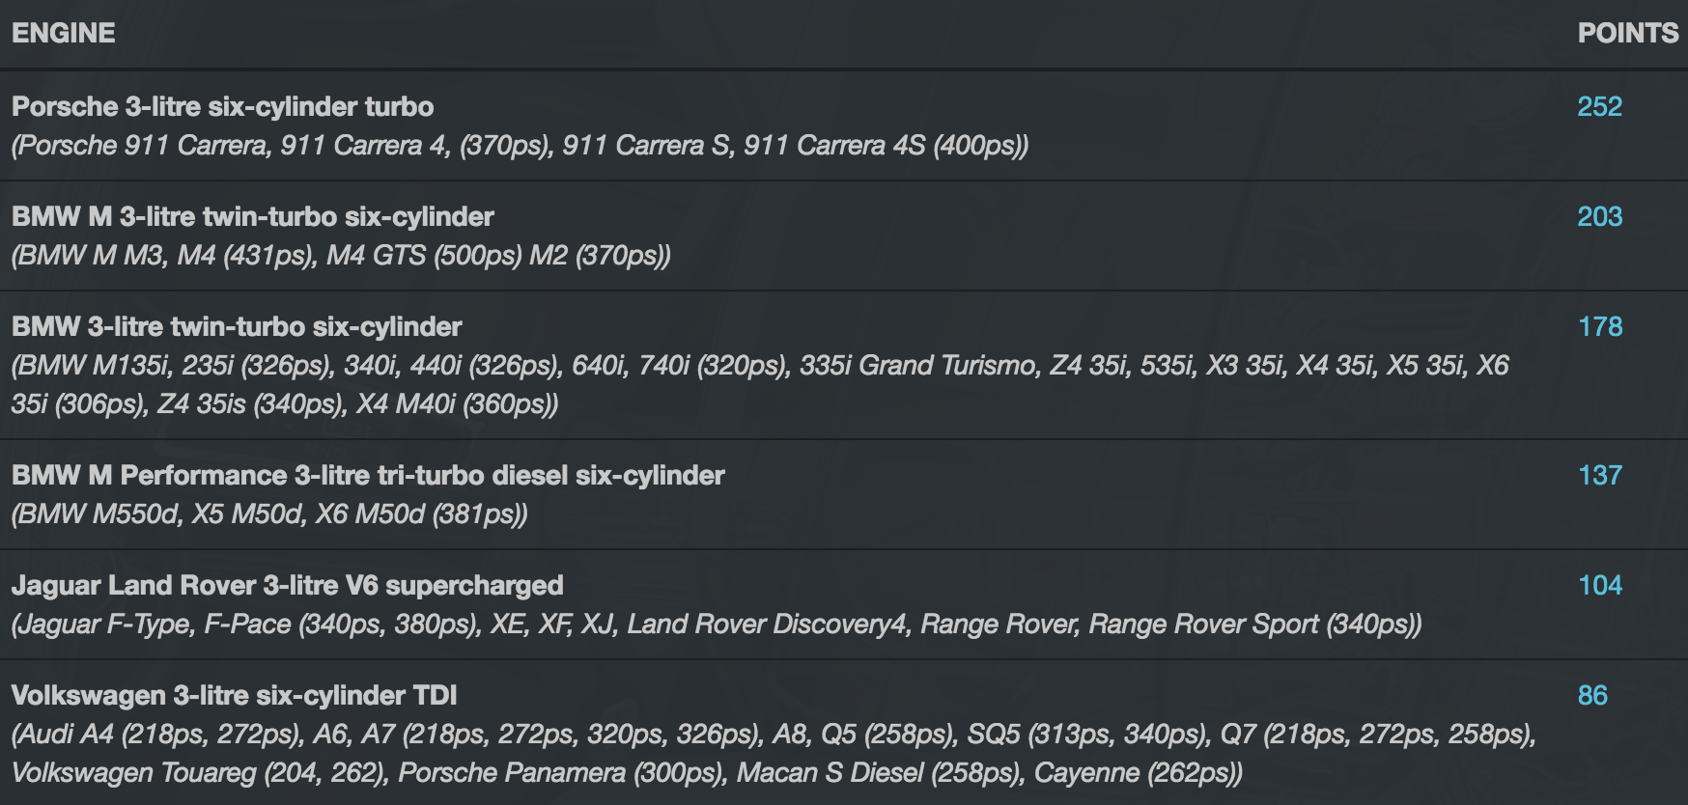
Task: Click the 104 points value
Action: [x=1599, y=585]
